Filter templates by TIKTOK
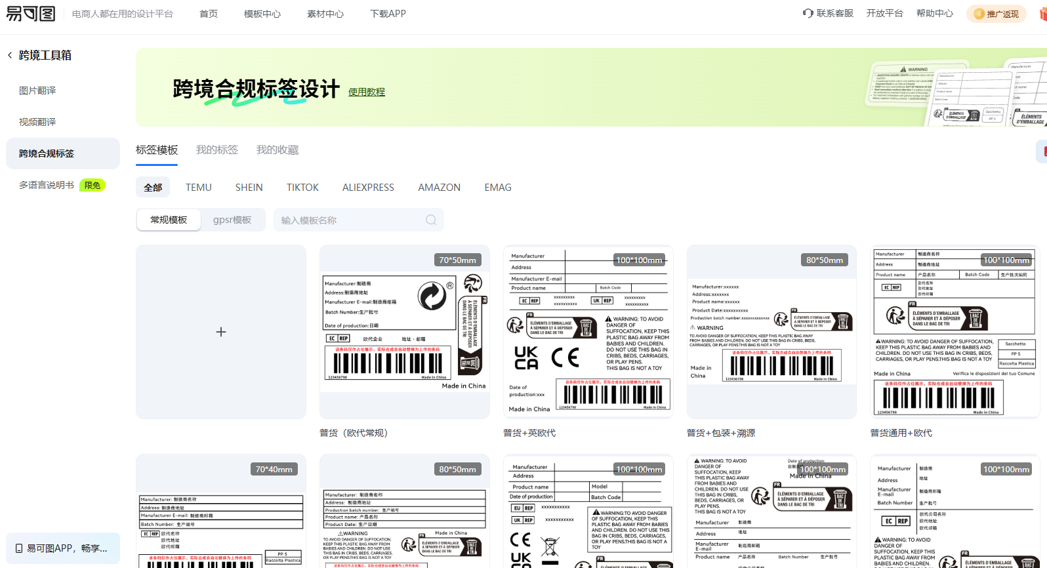This screenshot has height=568, width=1047. (x=302, y=188)
